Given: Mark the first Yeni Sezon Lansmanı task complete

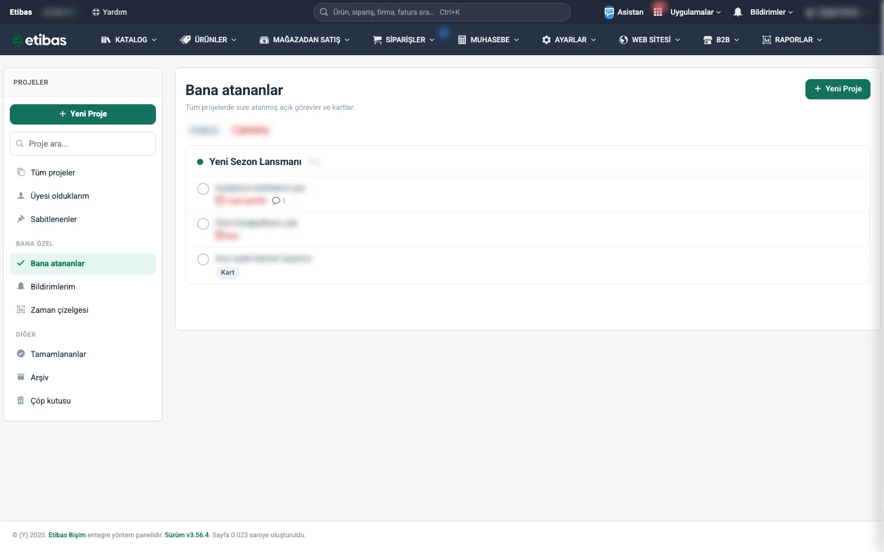Looking at the screenshot, I should point(203,189).
